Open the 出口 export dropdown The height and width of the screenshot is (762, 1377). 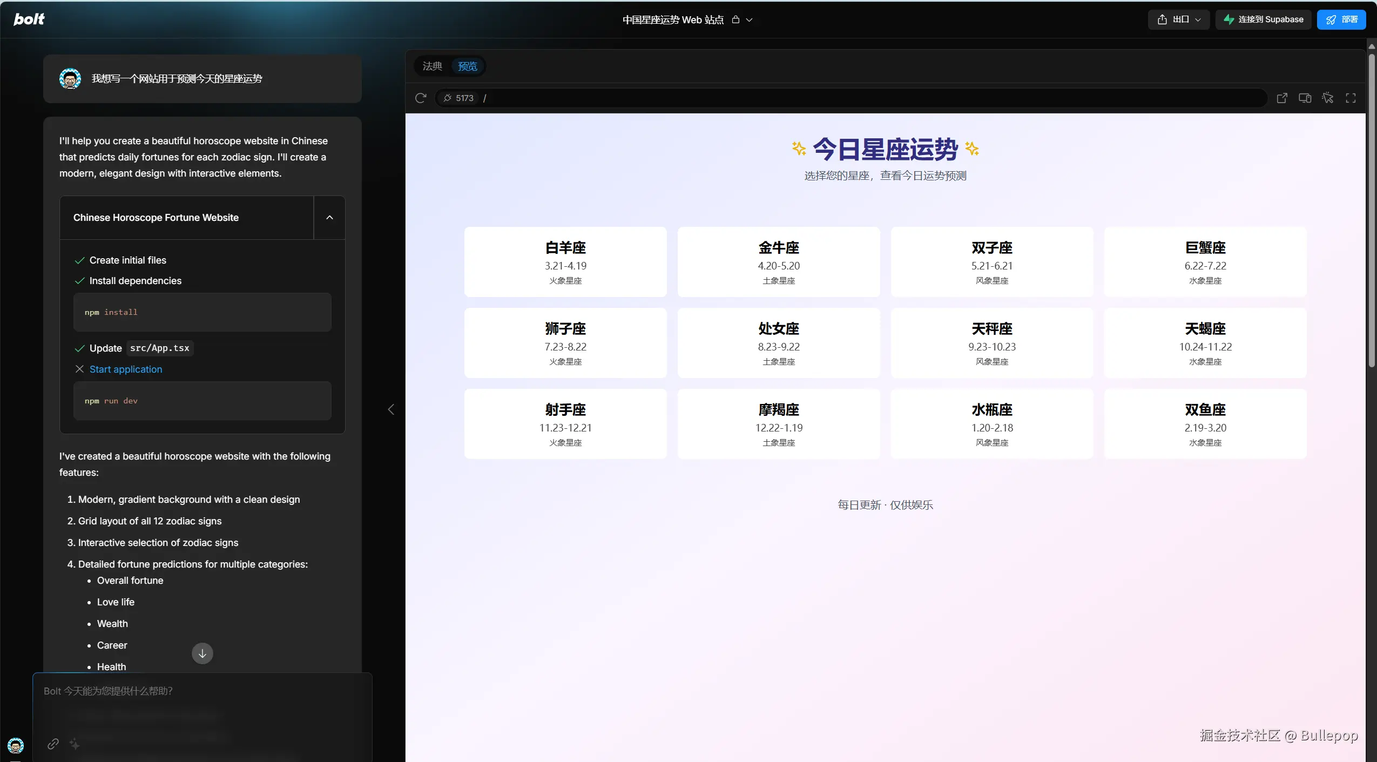click(1198, 19)
